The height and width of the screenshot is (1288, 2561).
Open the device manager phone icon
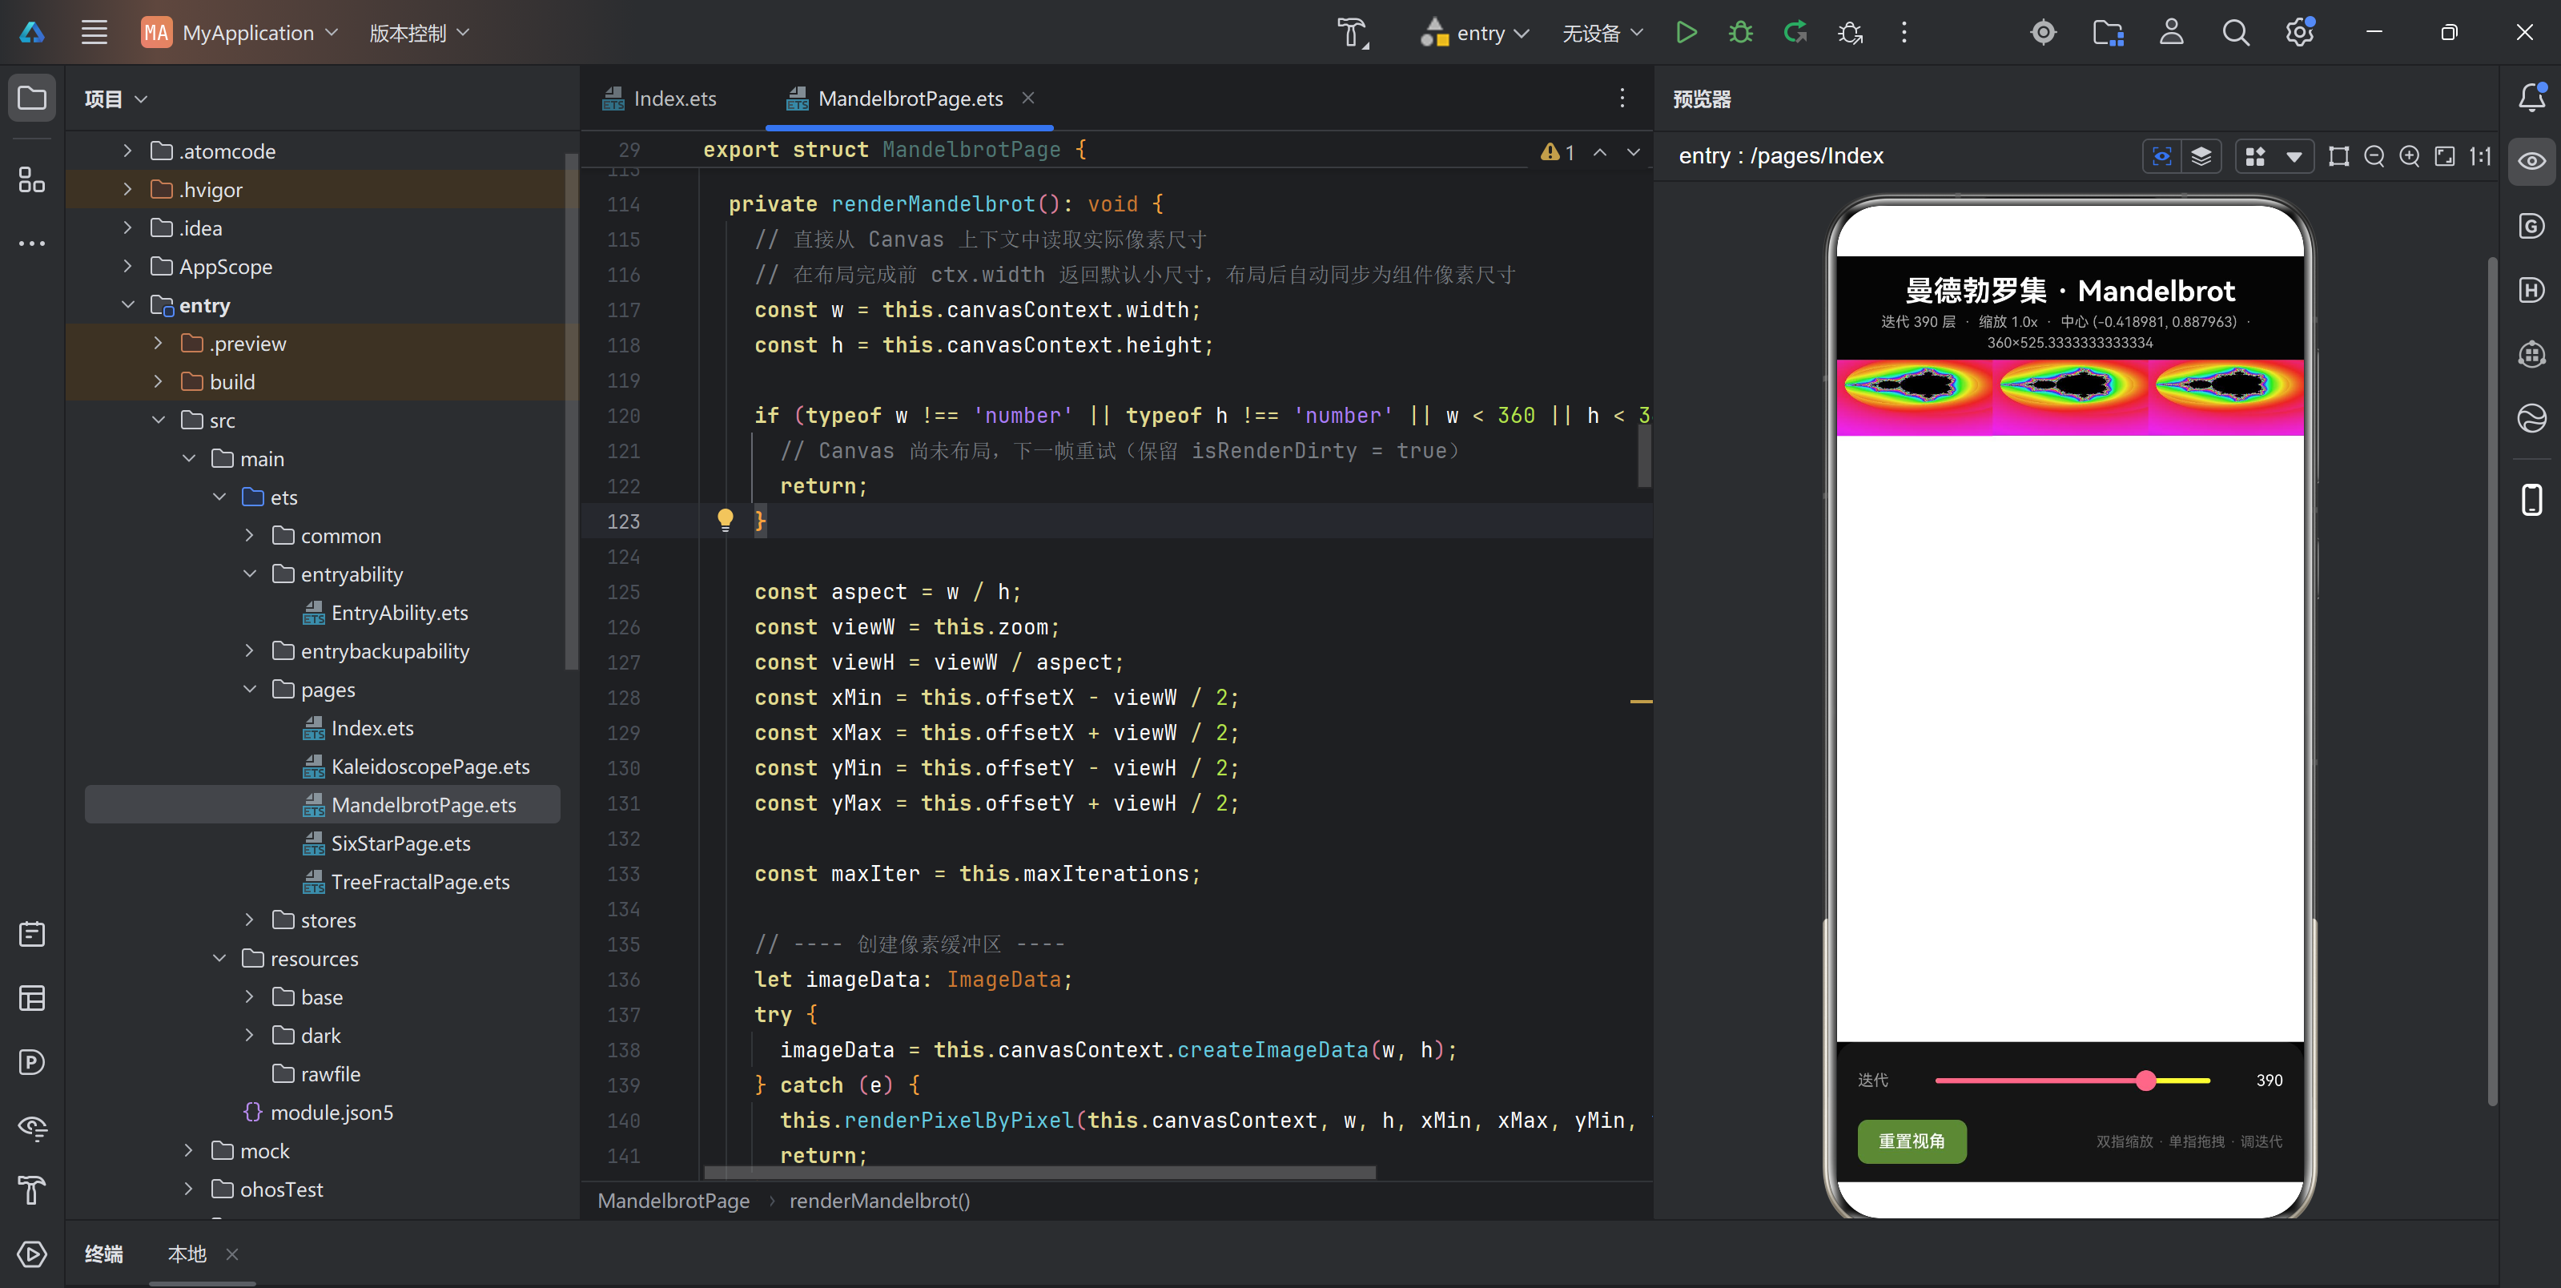(x=2531, y=499)
